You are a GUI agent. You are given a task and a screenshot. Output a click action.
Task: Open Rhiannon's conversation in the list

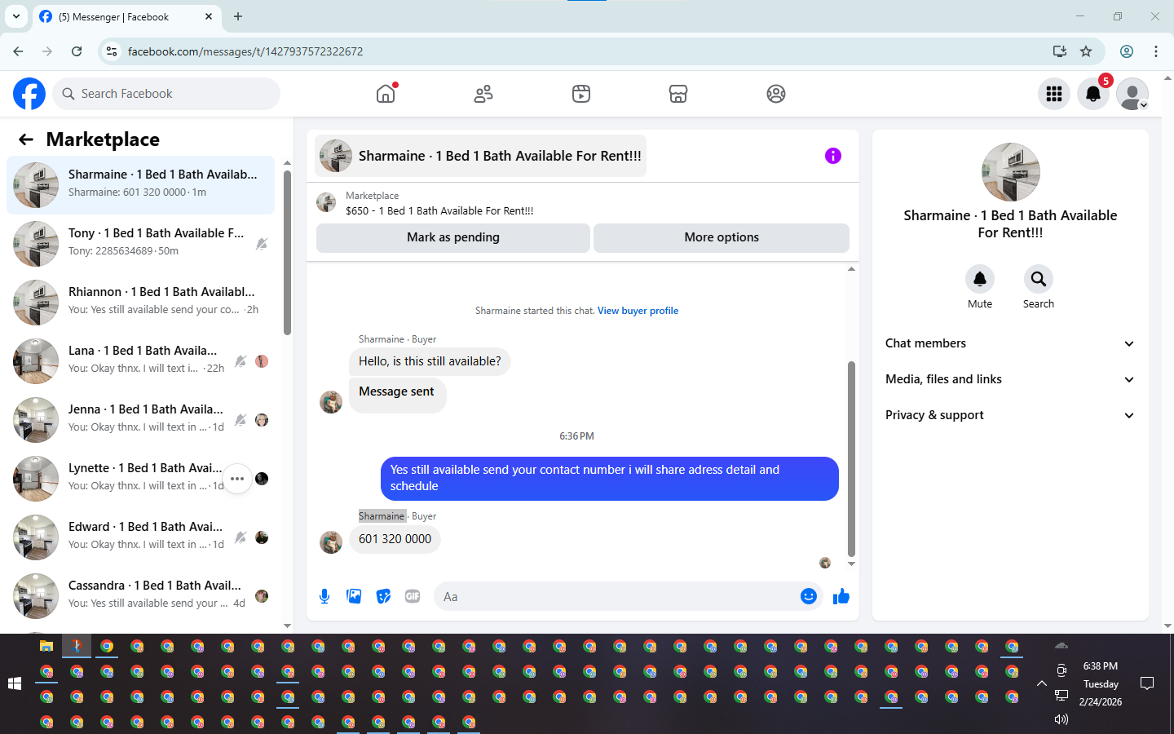click(x=141, y=303)
